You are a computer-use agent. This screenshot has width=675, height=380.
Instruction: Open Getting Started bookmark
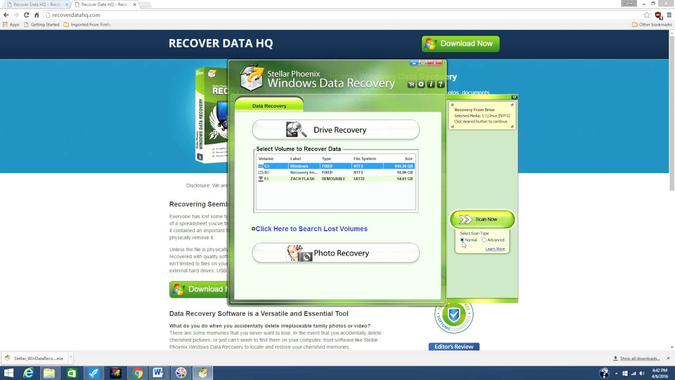pyautogui.click(x=42, y=24)
